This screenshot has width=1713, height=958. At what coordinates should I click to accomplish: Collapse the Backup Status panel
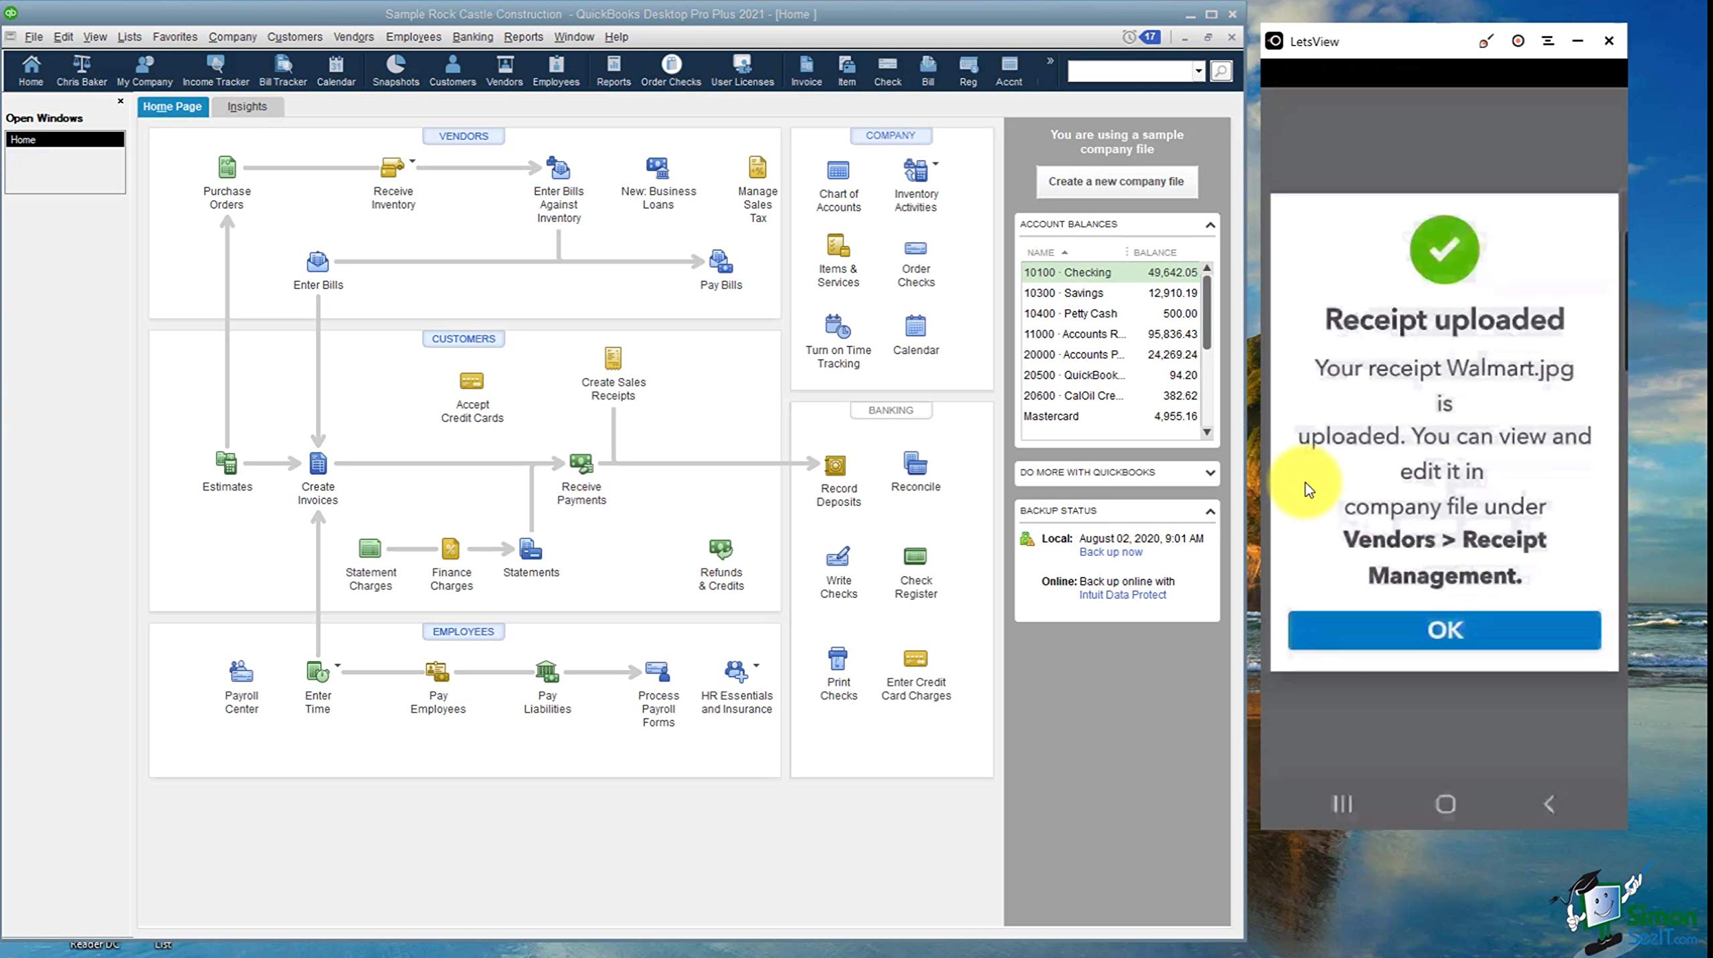pyautogui.click(x=1210, y=511)
